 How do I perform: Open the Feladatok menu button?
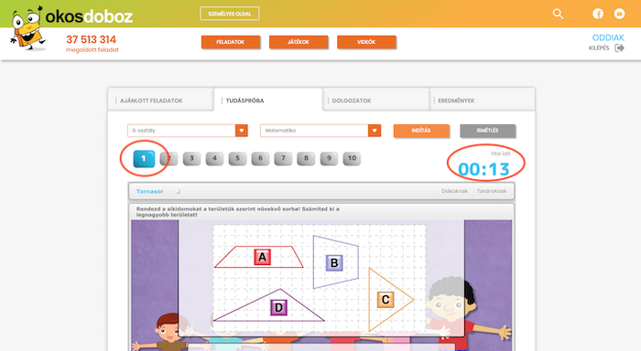click(231, 42)
